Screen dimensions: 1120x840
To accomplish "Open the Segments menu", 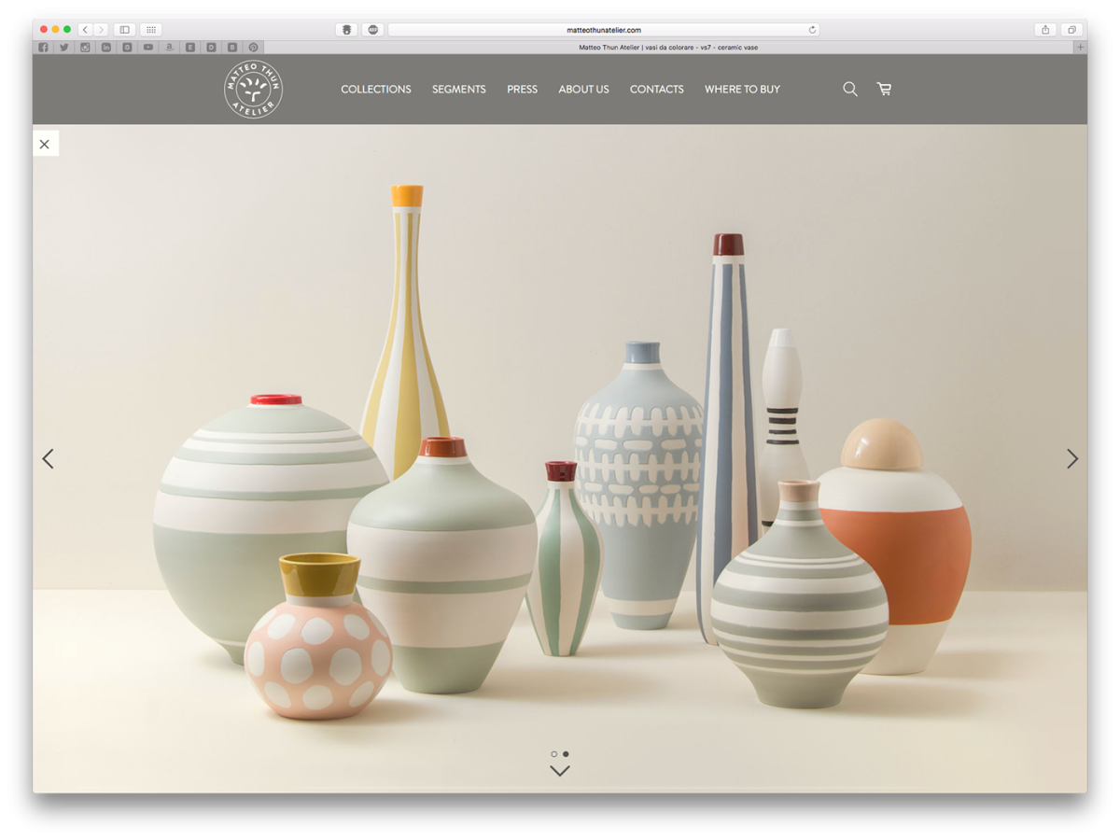I will (x=458, y=90).
